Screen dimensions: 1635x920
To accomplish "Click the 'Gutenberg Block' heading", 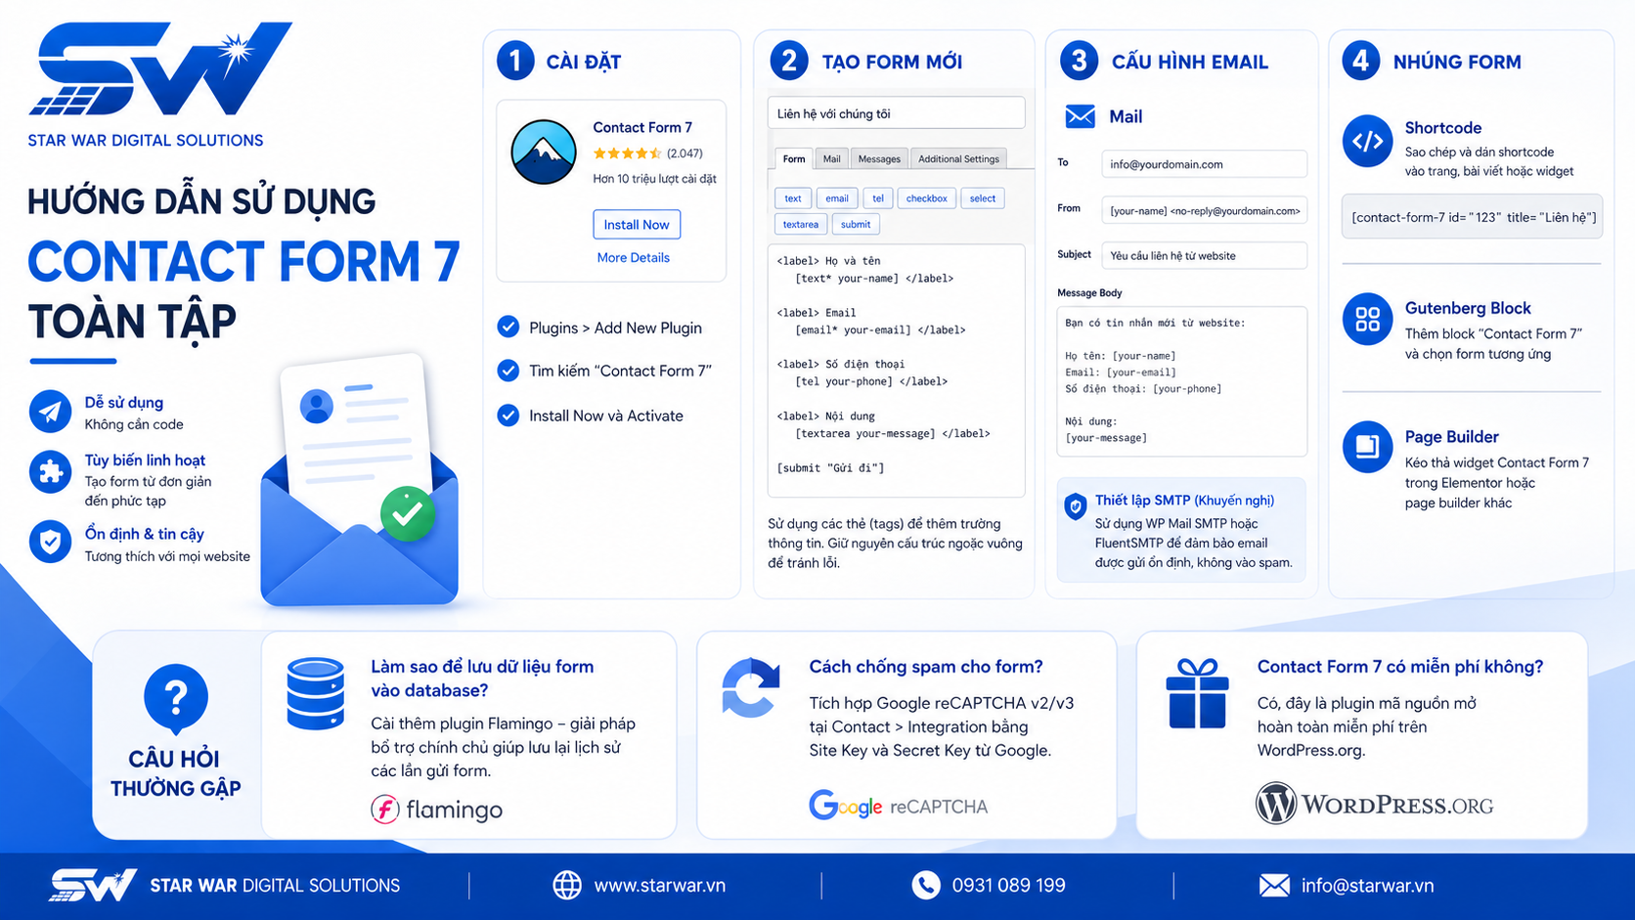I will [x=1468, y=308].
